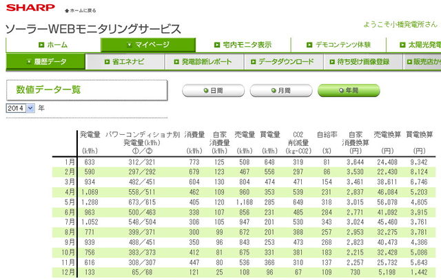Click the 5月 row label
The image size is (441, 280).
click(70, 202)
